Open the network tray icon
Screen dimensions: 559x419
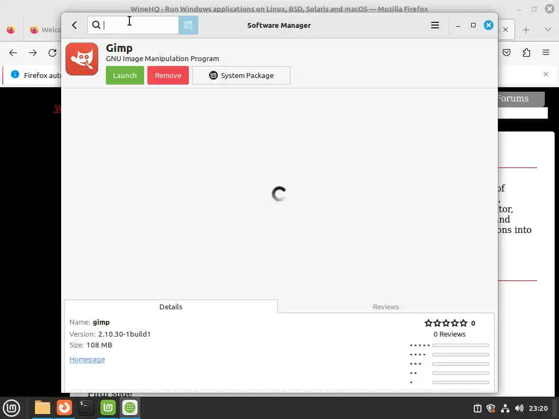pyautogui.click(x=505, y=408)
